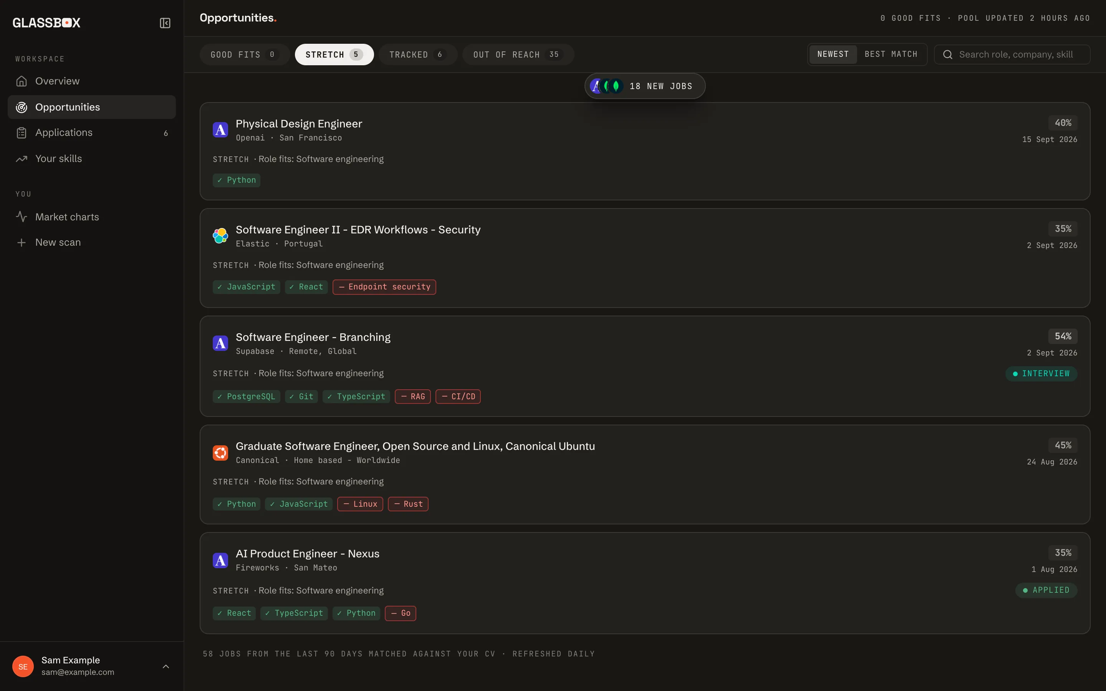Viewport: 1106px width, 691px height.
Task: Click the GLASSBOX logo
Action: point(46,23)
